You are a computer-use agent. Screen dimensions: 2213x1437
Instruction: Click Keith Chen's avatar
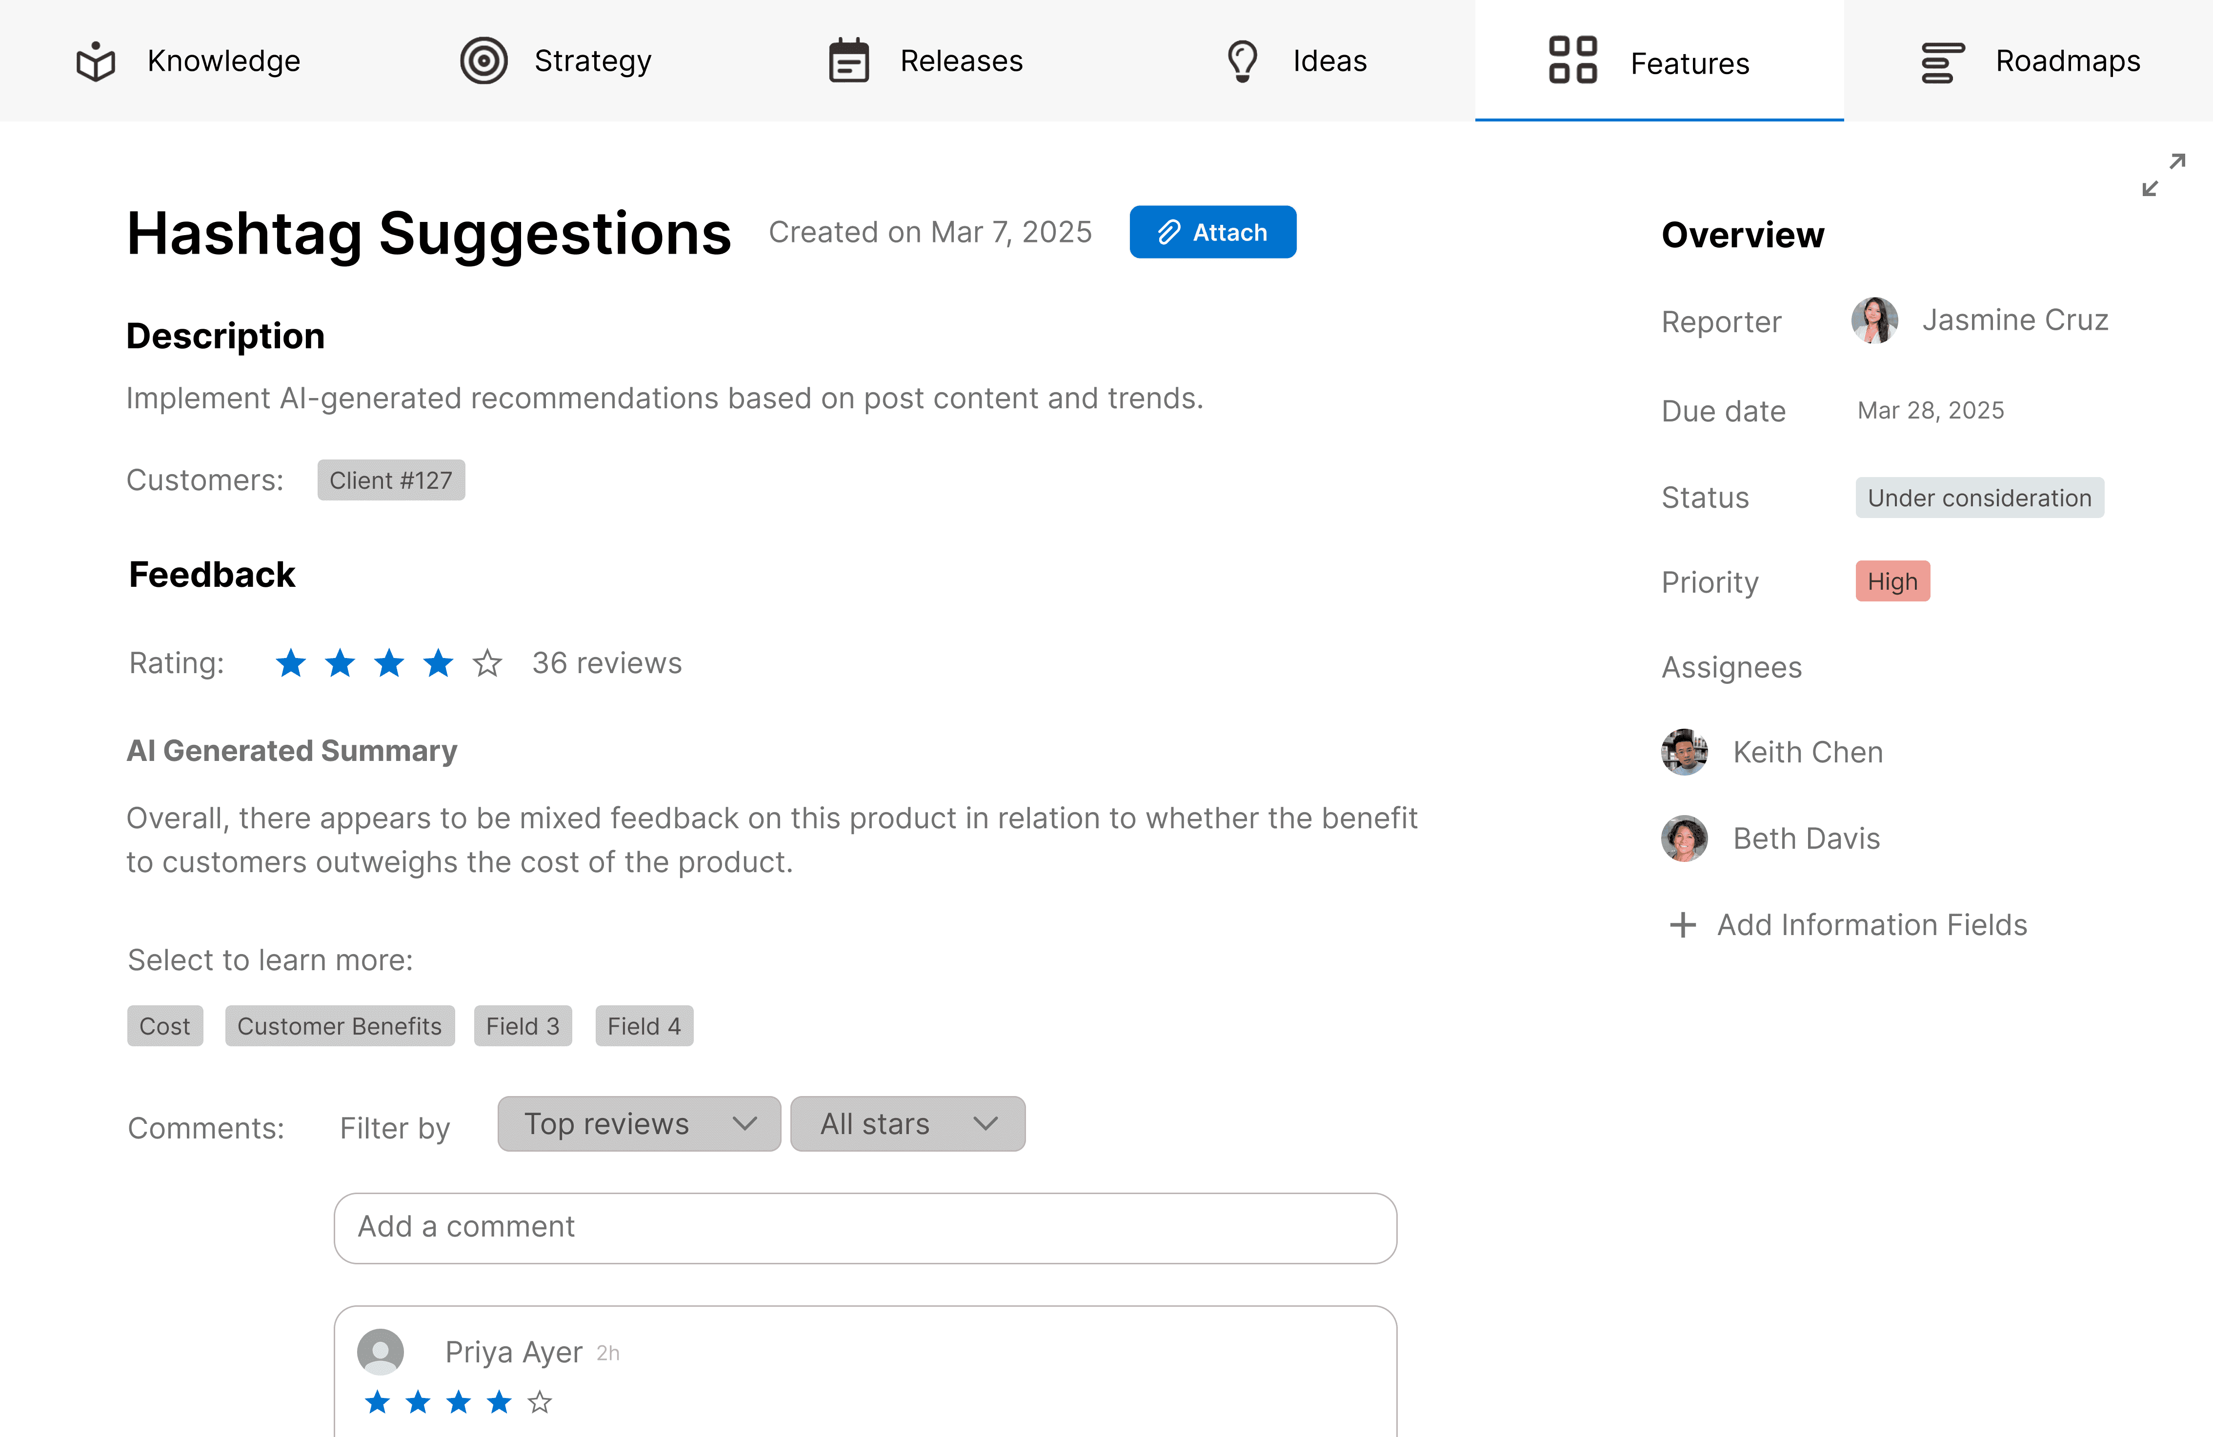click(1684, 752)
